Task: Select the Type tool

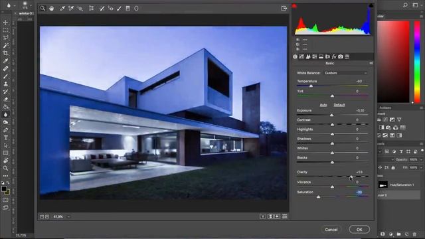Action: [x=5, y=137]
